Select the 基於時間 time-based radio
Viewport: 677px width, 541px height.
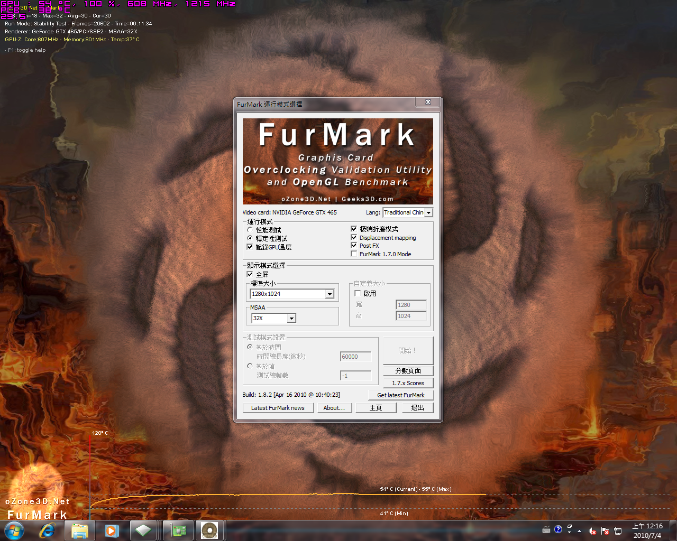click(x=250, y=347)
